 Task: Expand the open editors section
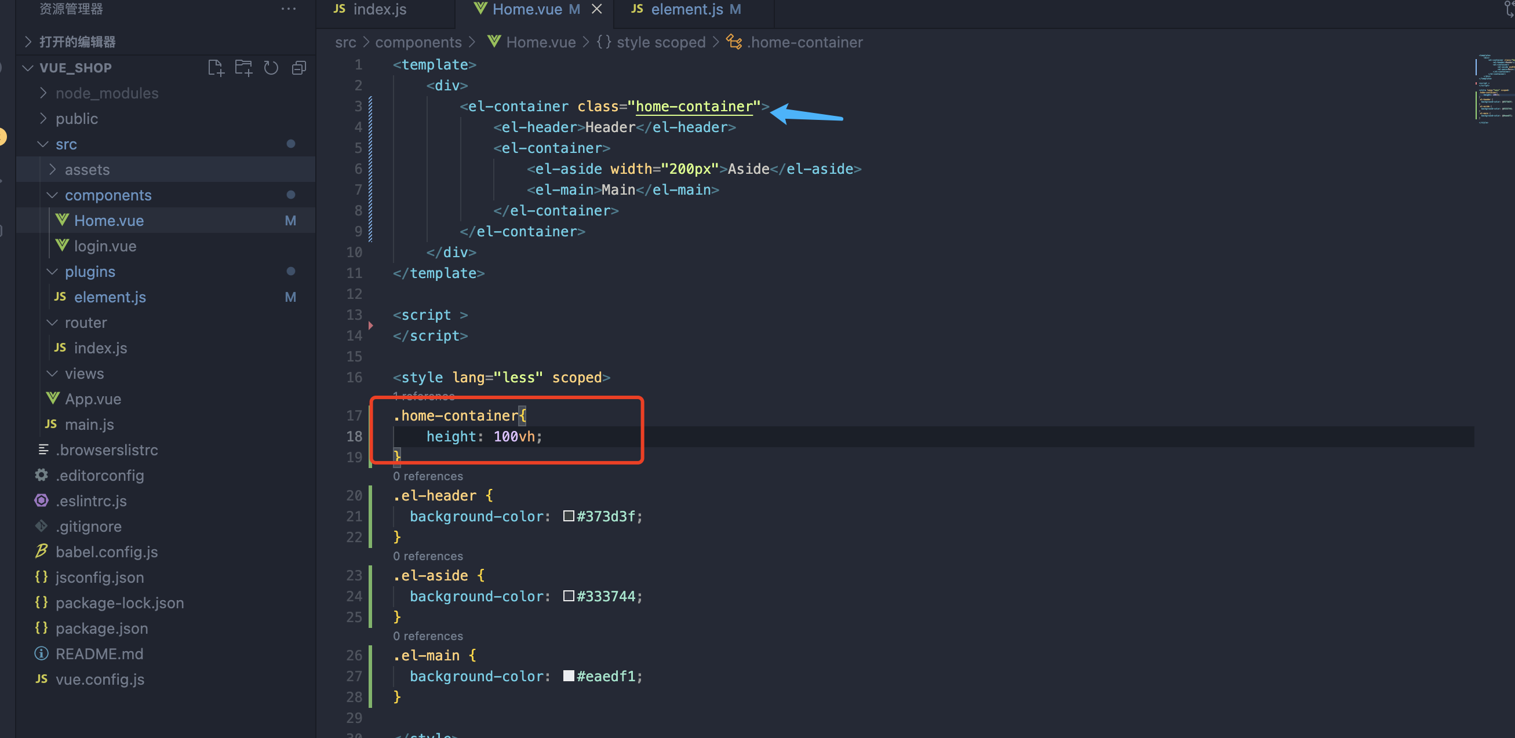77,42
